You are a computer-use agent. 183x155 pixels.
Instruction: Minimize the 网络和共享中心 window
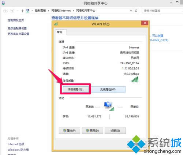pyautogui.click(x=171, y=3)
